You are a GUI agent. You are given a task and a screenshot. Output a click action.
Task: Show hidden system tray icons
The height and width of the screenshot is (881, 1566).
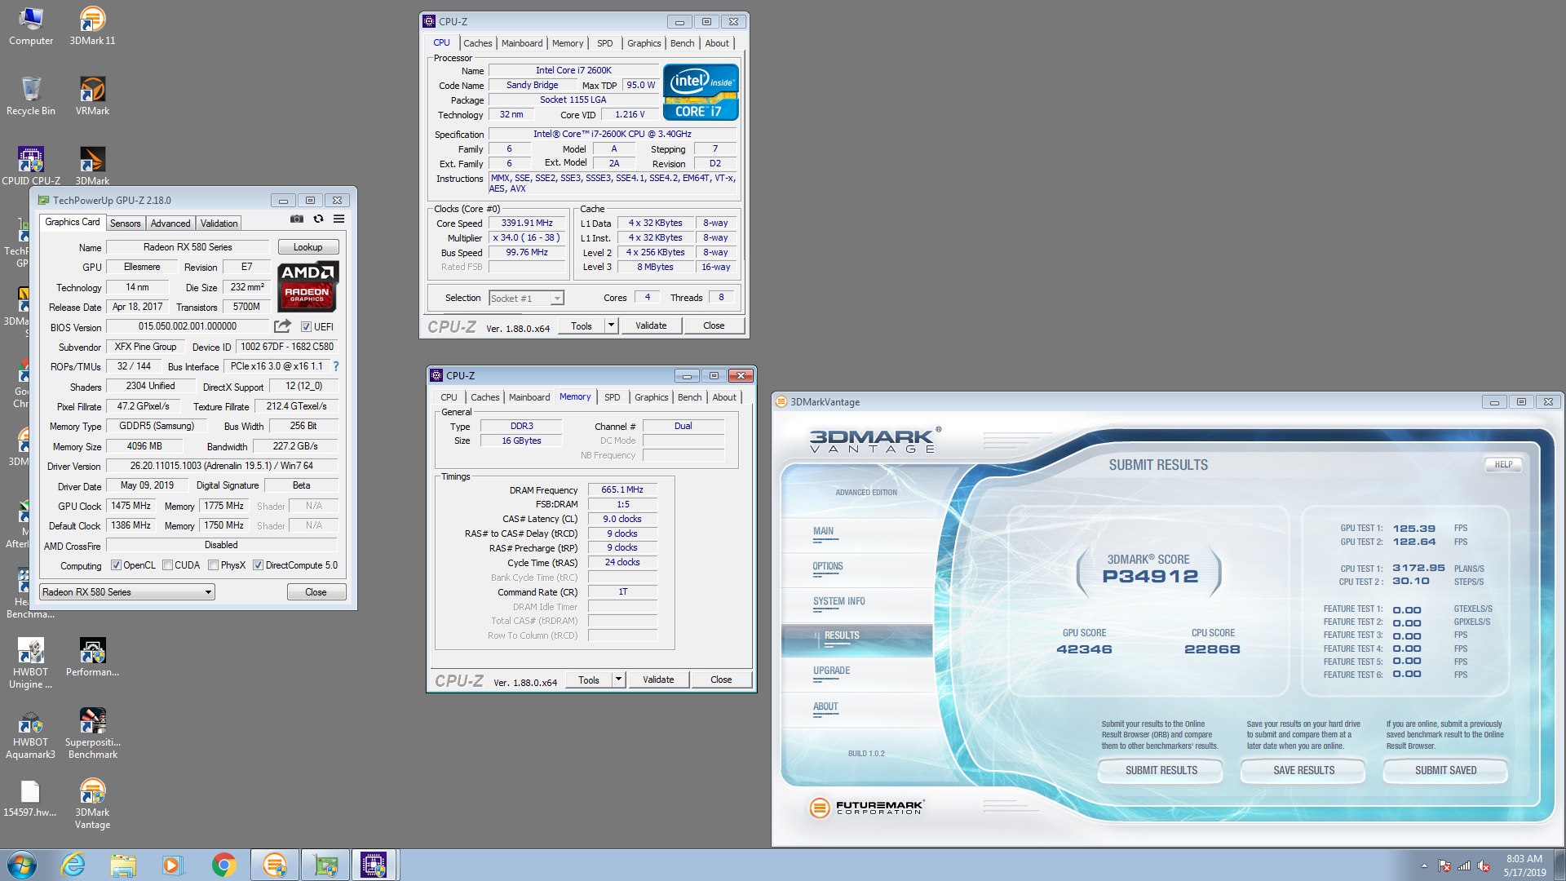[x=1424, y=866]
